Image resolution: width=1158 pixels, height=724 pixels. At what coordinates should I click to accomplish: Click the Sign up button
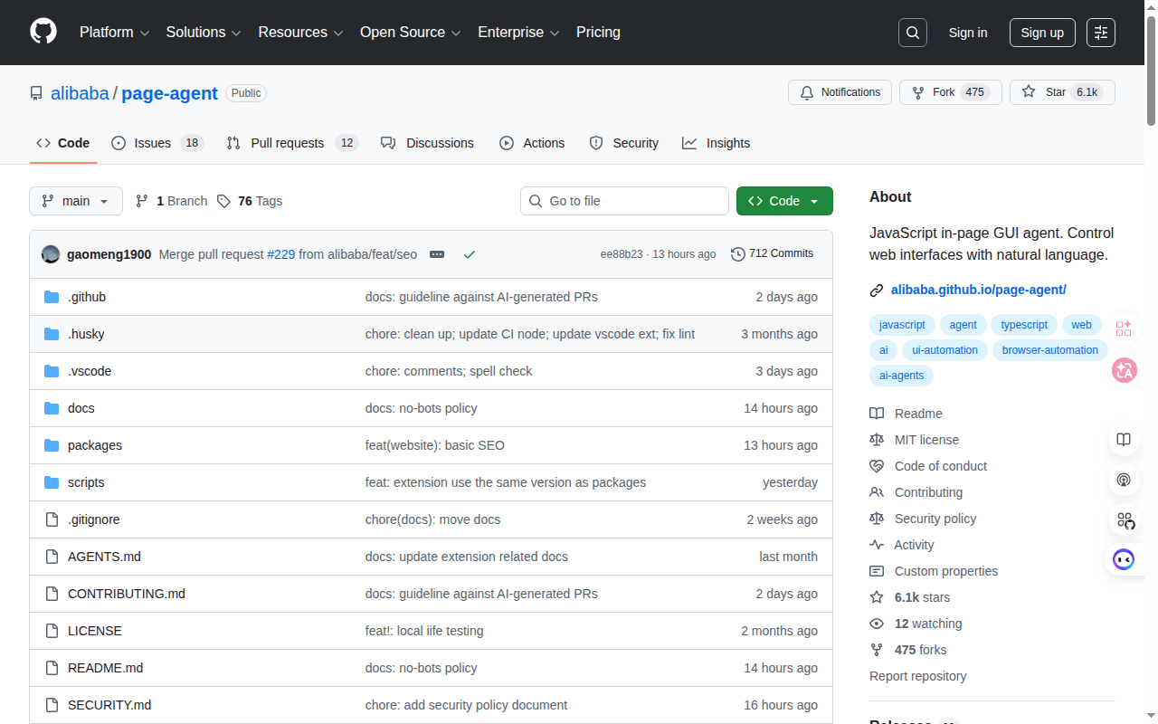1042,33
